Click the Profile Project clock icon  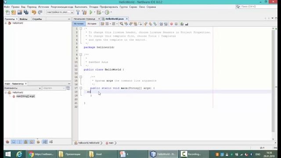107,12
